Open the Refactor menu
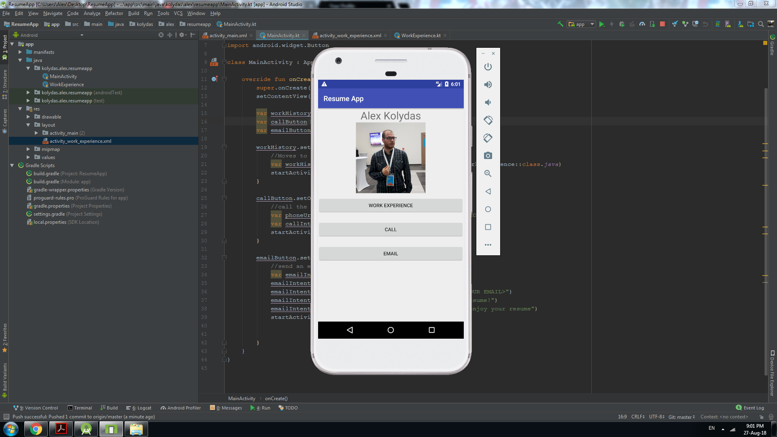 click(114, 13)
